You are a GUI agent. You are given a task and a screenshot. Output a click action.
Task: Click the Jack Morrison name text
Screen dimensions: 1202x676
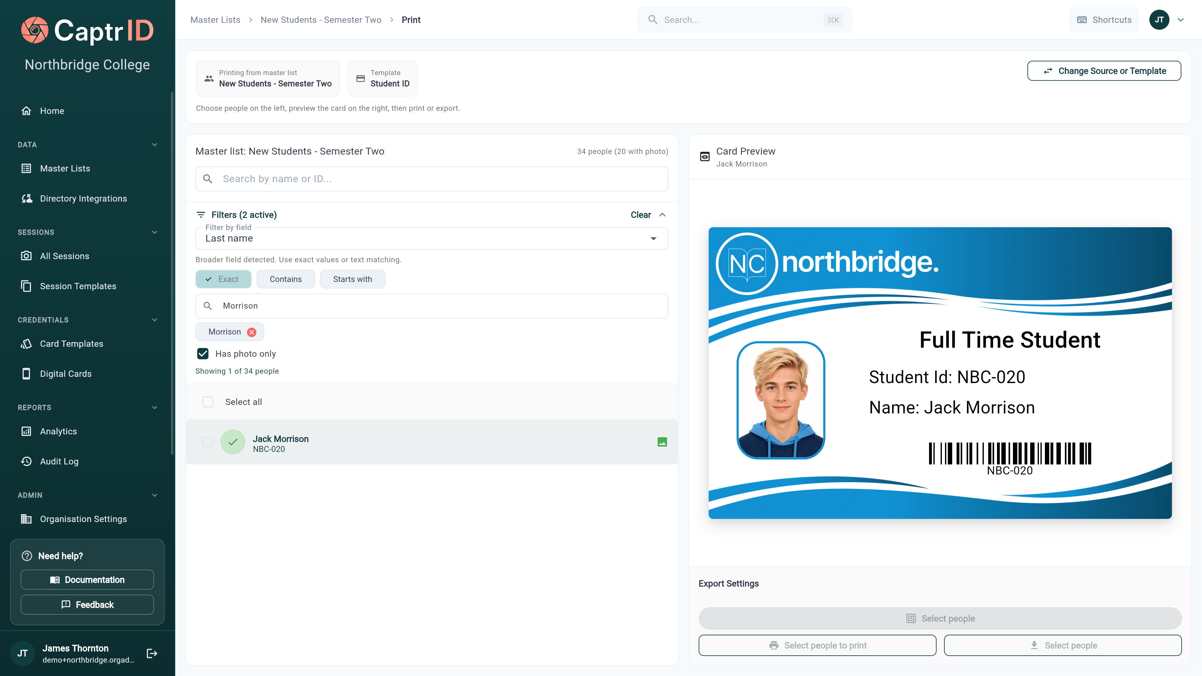point(280,438)
